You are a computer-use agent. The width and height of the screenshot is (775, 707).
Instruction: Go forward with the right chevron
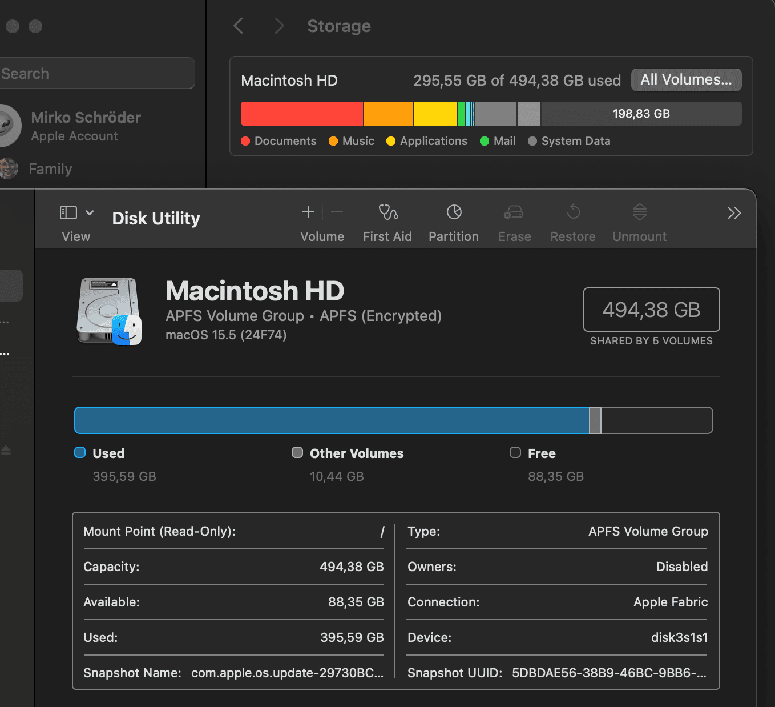pyautogui.click(x=279, y=26)
